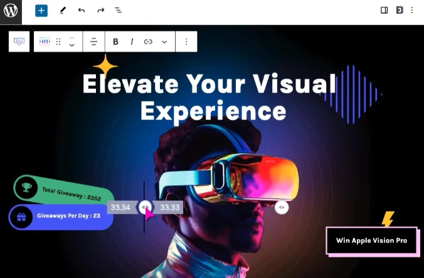This screenshot has width=424, height=278.
Task: Undo the last change
Action: pos(82,11)
